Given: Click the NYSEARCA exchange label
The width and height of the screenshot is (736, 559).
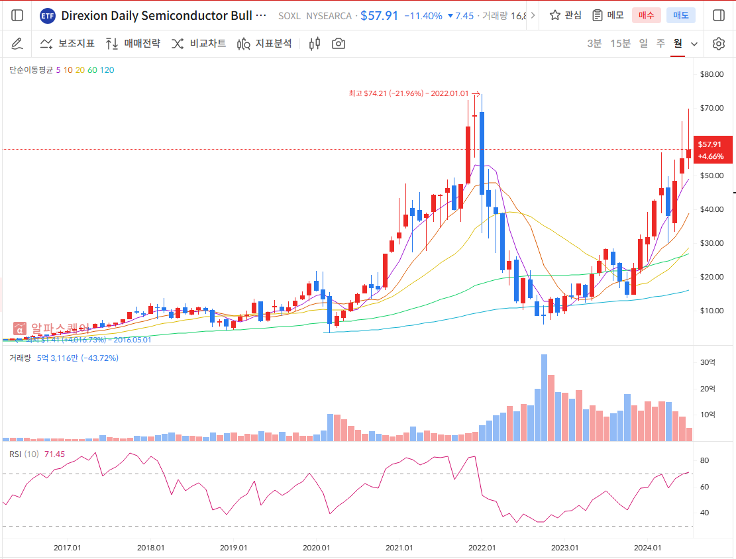Looking at the screenshot, I should 329,16.
